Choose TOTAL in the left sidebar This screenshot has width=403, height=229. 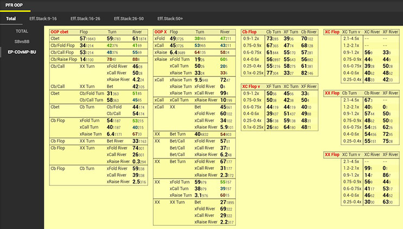(22, 32)
